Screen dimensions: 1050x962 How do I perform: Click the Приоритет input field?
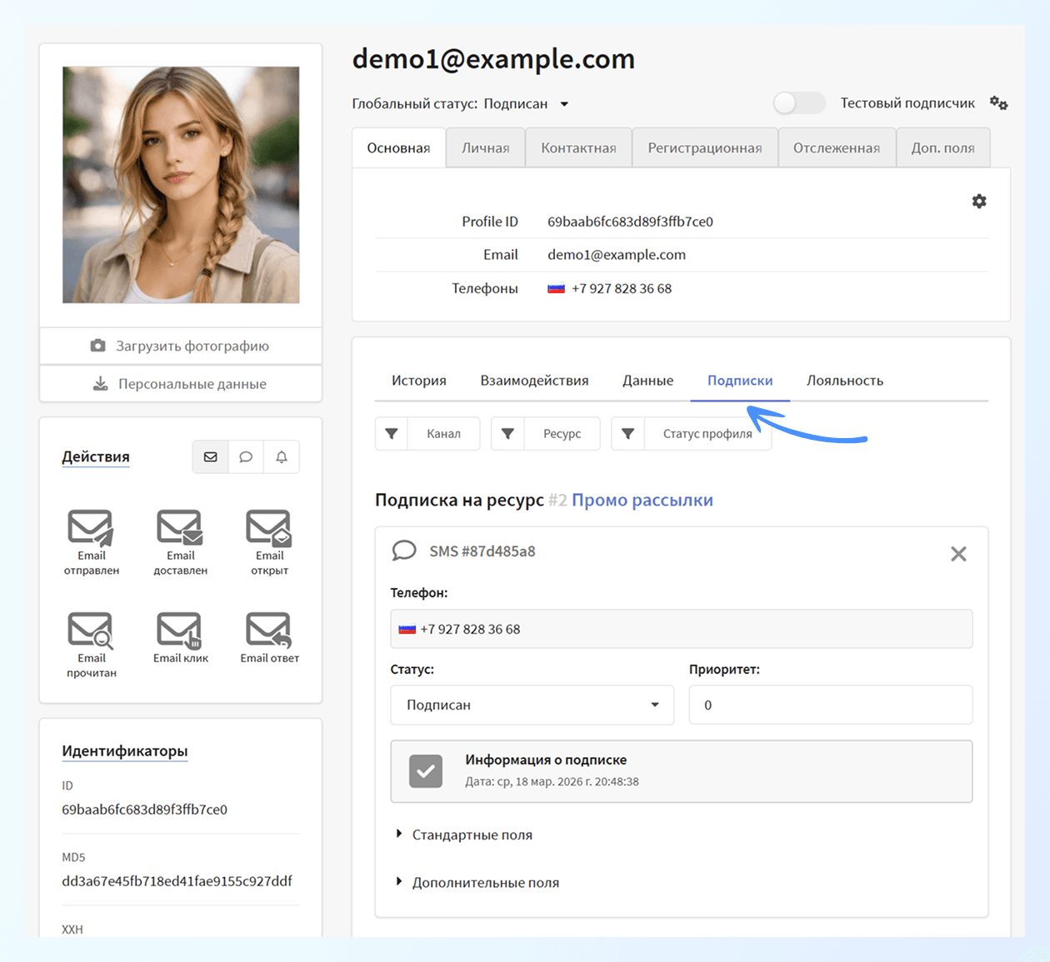[830, 705]
